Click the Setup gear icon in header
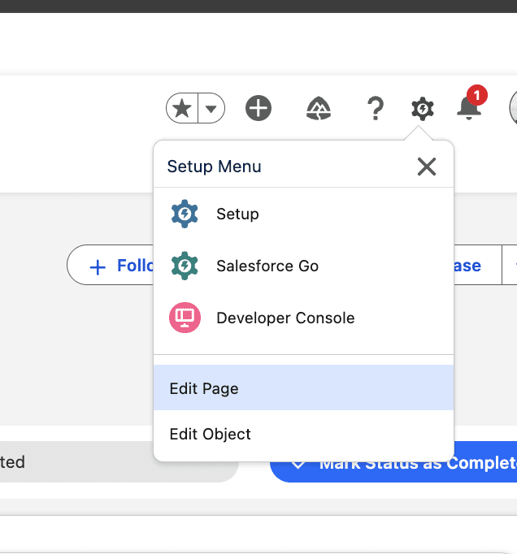 click(x=423, y=109)
